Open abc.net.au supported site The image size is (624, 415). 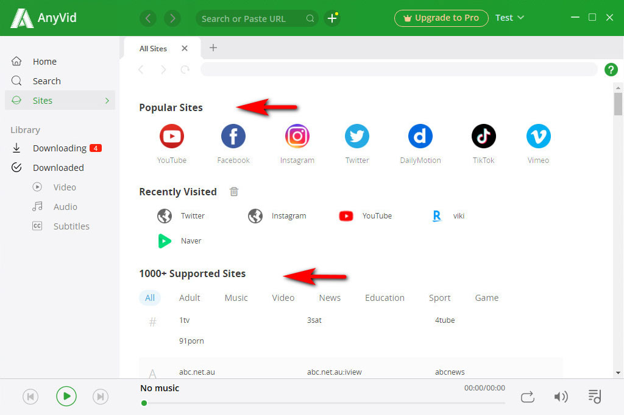(x=197, y=372)
